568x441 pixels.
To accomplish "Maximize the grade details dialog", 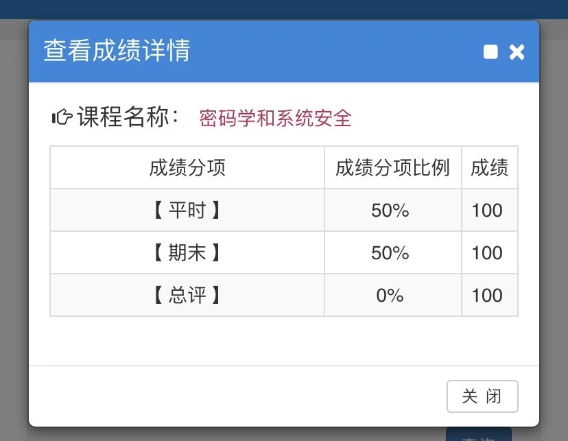I will click(490, 52).
